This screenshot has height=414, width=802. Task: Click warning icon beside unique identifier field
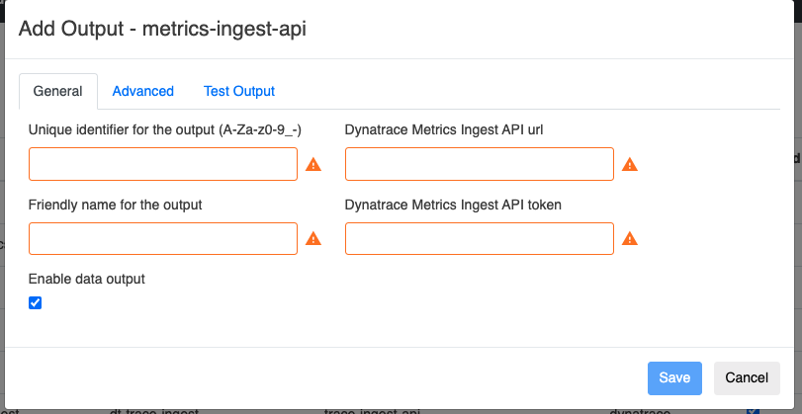[x=313, y=165]
